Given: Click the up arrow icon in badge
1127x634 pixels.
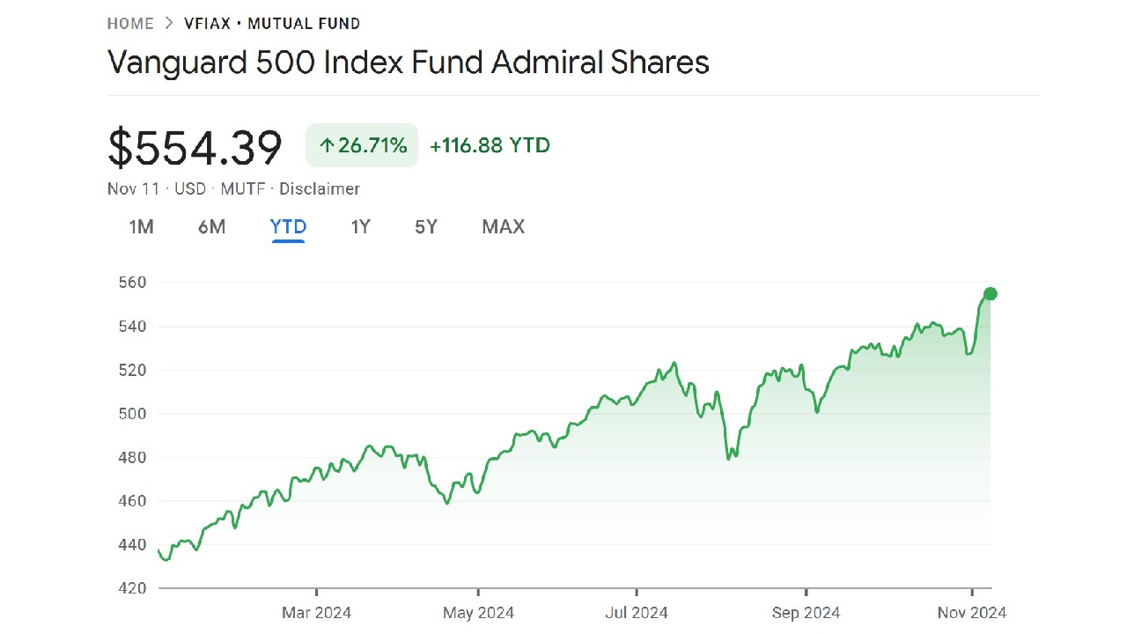Looking at the screenshot, I should (327, 146).
